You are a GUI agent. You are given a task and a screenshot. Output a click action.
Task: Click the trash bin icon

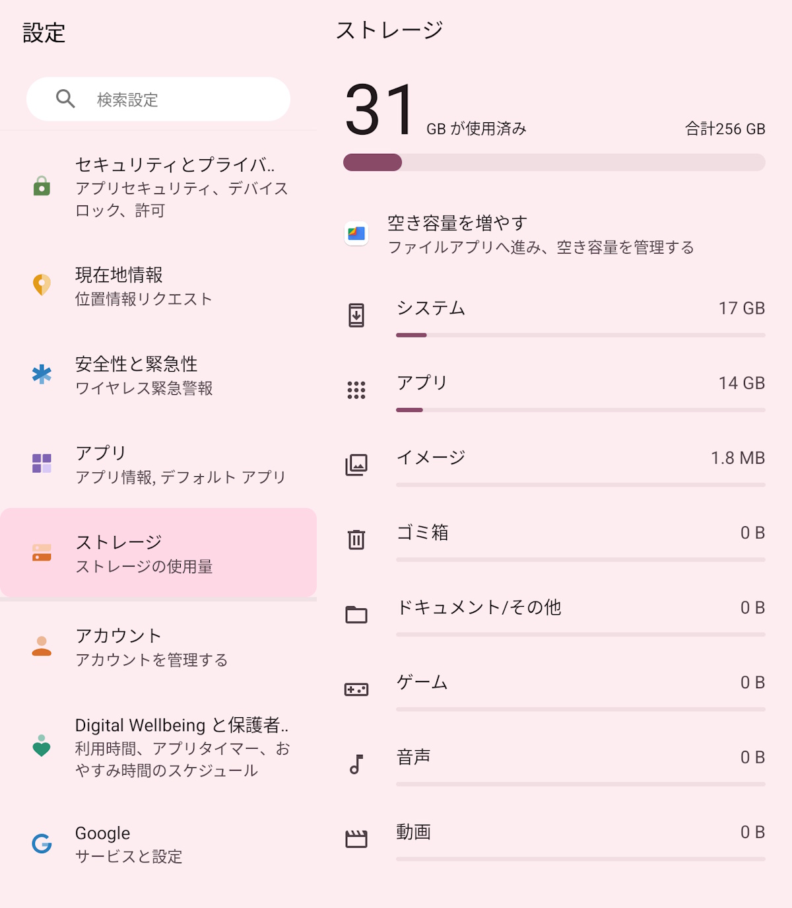click(x=356, y=540)
